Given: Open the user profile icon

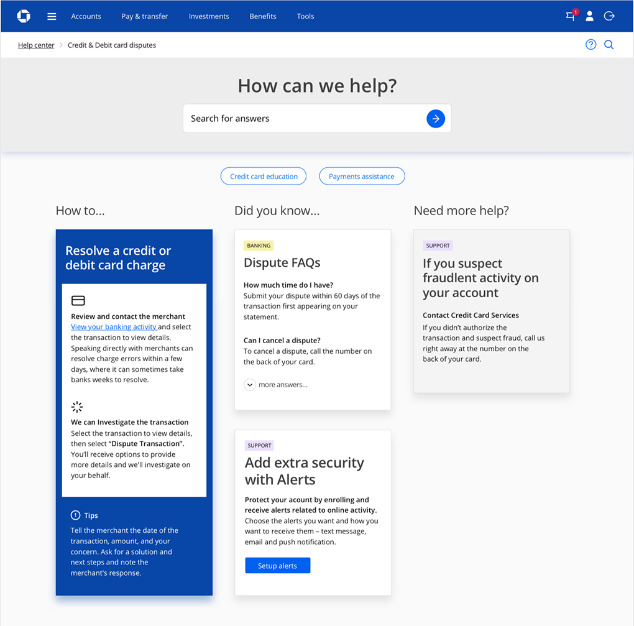Looking at the screenshot, I should click(x=589, y=16).
